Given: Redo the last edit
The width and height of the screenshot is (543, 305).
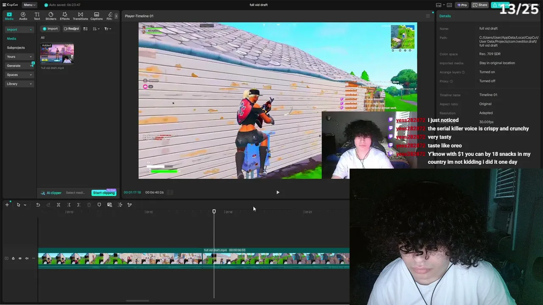Looking at the screenshot, I should 48,205.
